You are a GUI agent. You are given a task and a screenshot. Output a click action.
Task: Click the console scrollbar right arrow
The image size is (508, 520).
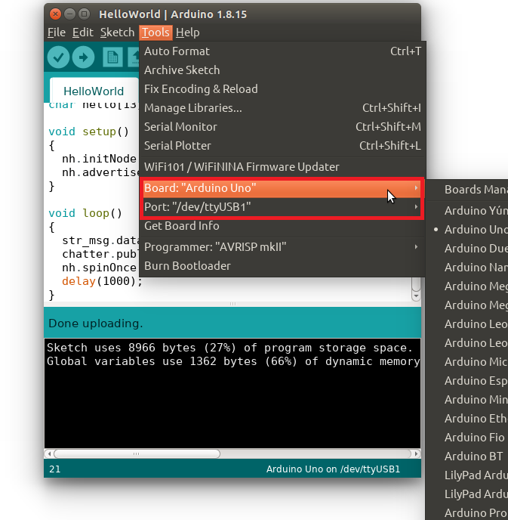click(416, 453)
